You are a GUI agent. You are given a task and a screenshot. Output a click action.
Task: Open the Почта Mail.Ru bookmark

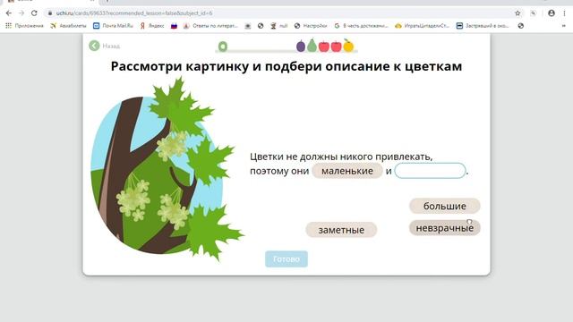[113, 26]
